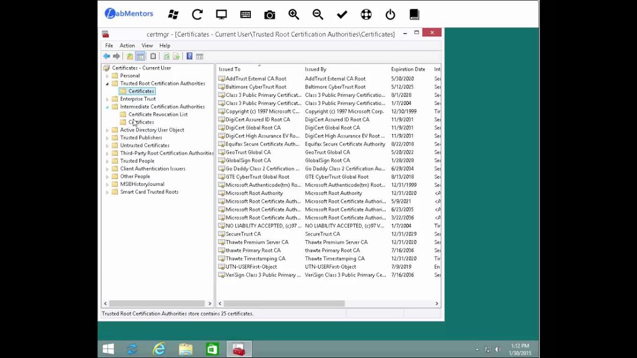Click the Refresh toolbar icon in certmgr
Image resolution: width=637 pixels, height=358 pixels.
click(167, 56)
